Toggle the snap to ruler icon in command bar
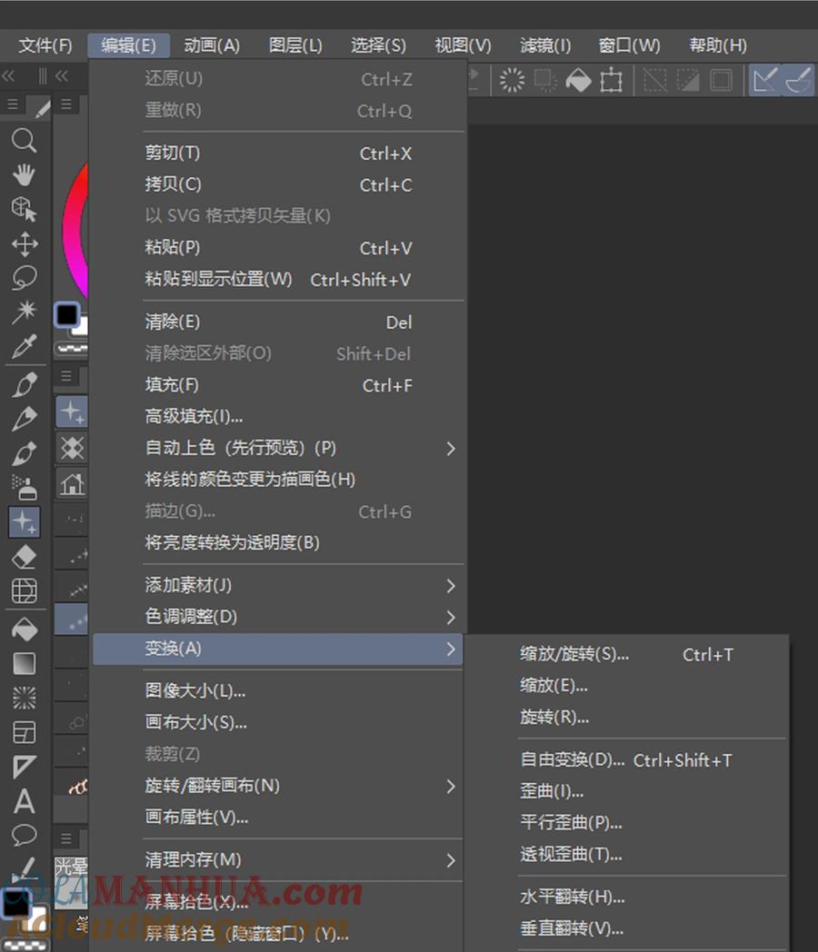 tap(764, 80)
